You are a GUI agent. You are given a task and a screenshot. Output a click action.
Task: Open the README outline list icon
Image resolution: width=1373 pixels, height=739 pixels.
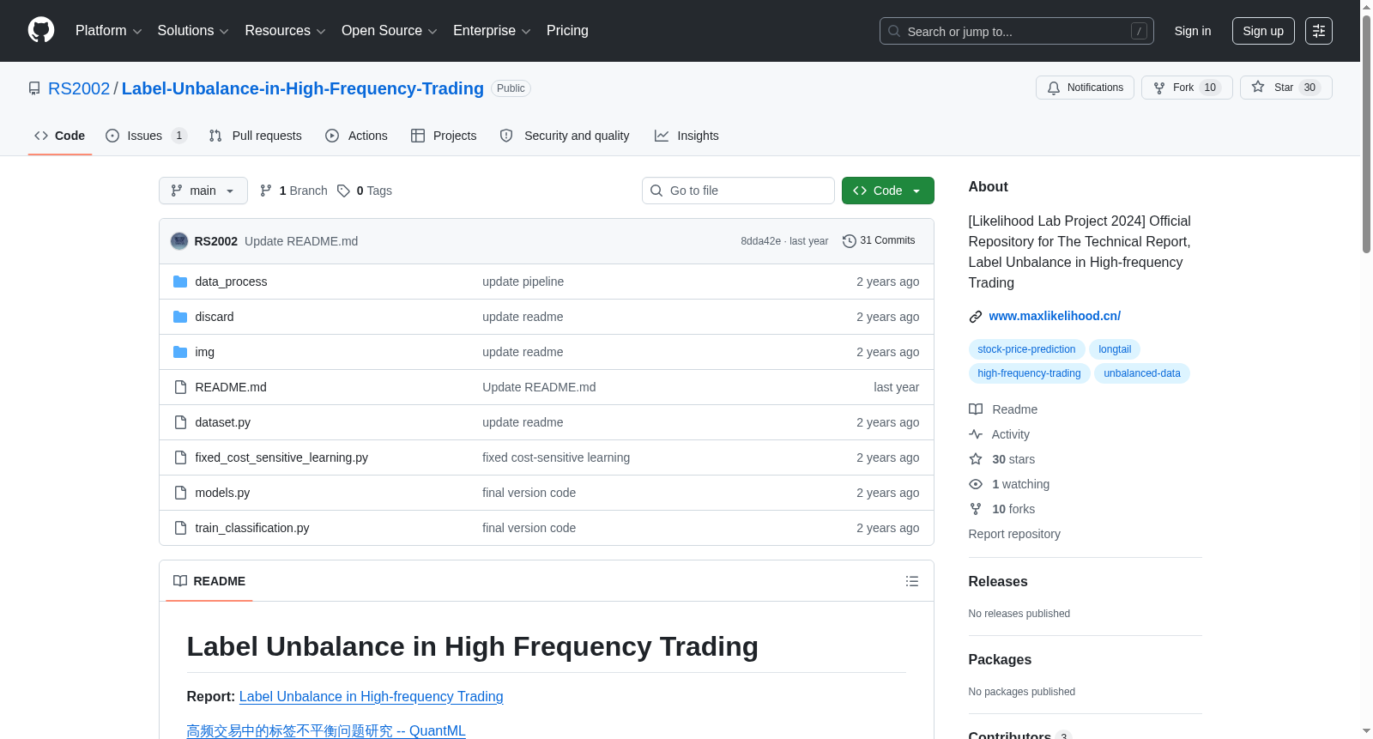point(911,581)
